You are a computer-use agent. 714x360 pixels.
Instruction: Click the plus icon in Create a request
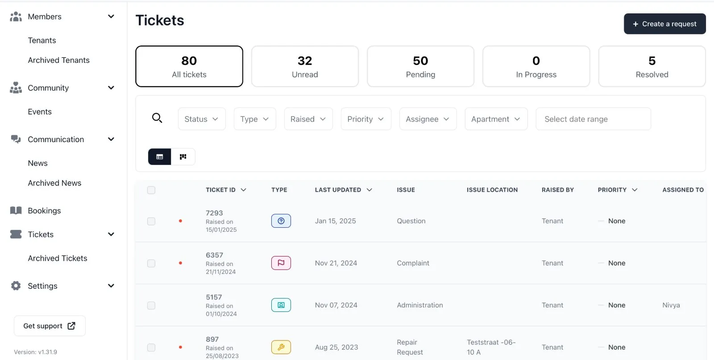pyautogui.click(x=635, y=24)
